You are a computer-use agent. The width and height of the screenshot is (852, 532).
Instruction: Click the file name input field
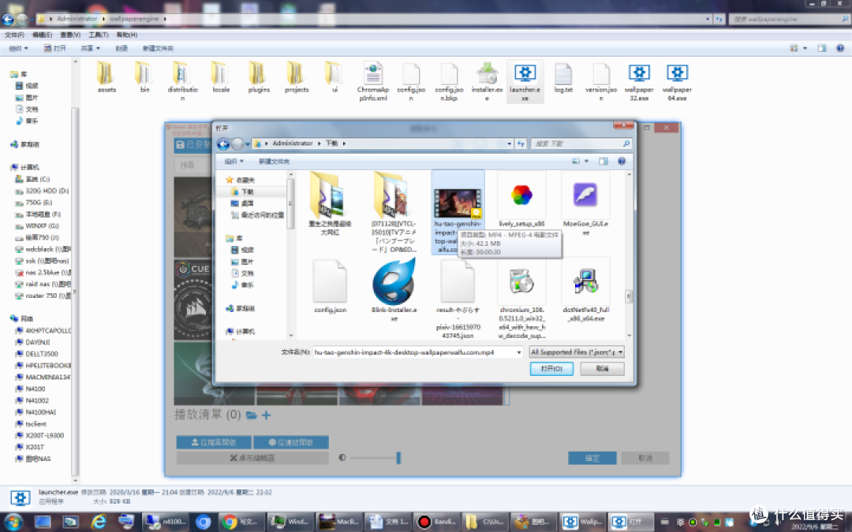pos(418,352)
